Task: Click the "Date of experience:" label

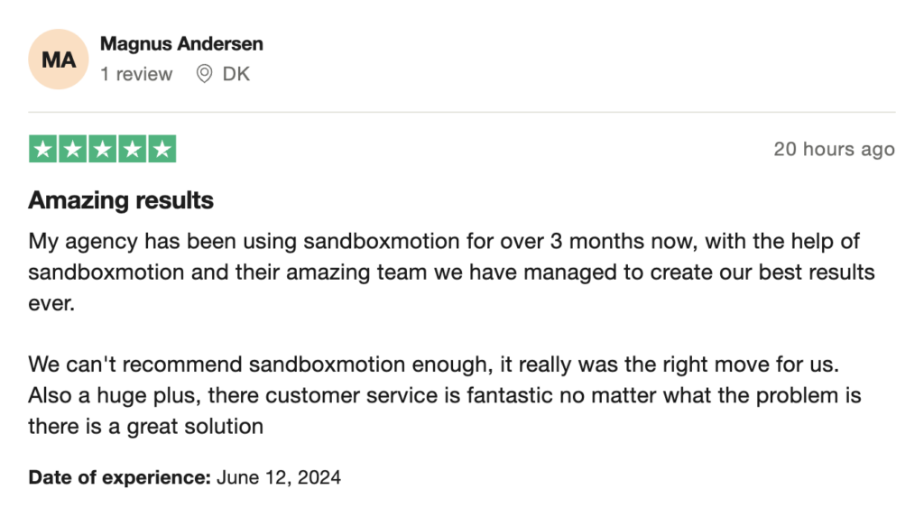Action: (120, 477)
